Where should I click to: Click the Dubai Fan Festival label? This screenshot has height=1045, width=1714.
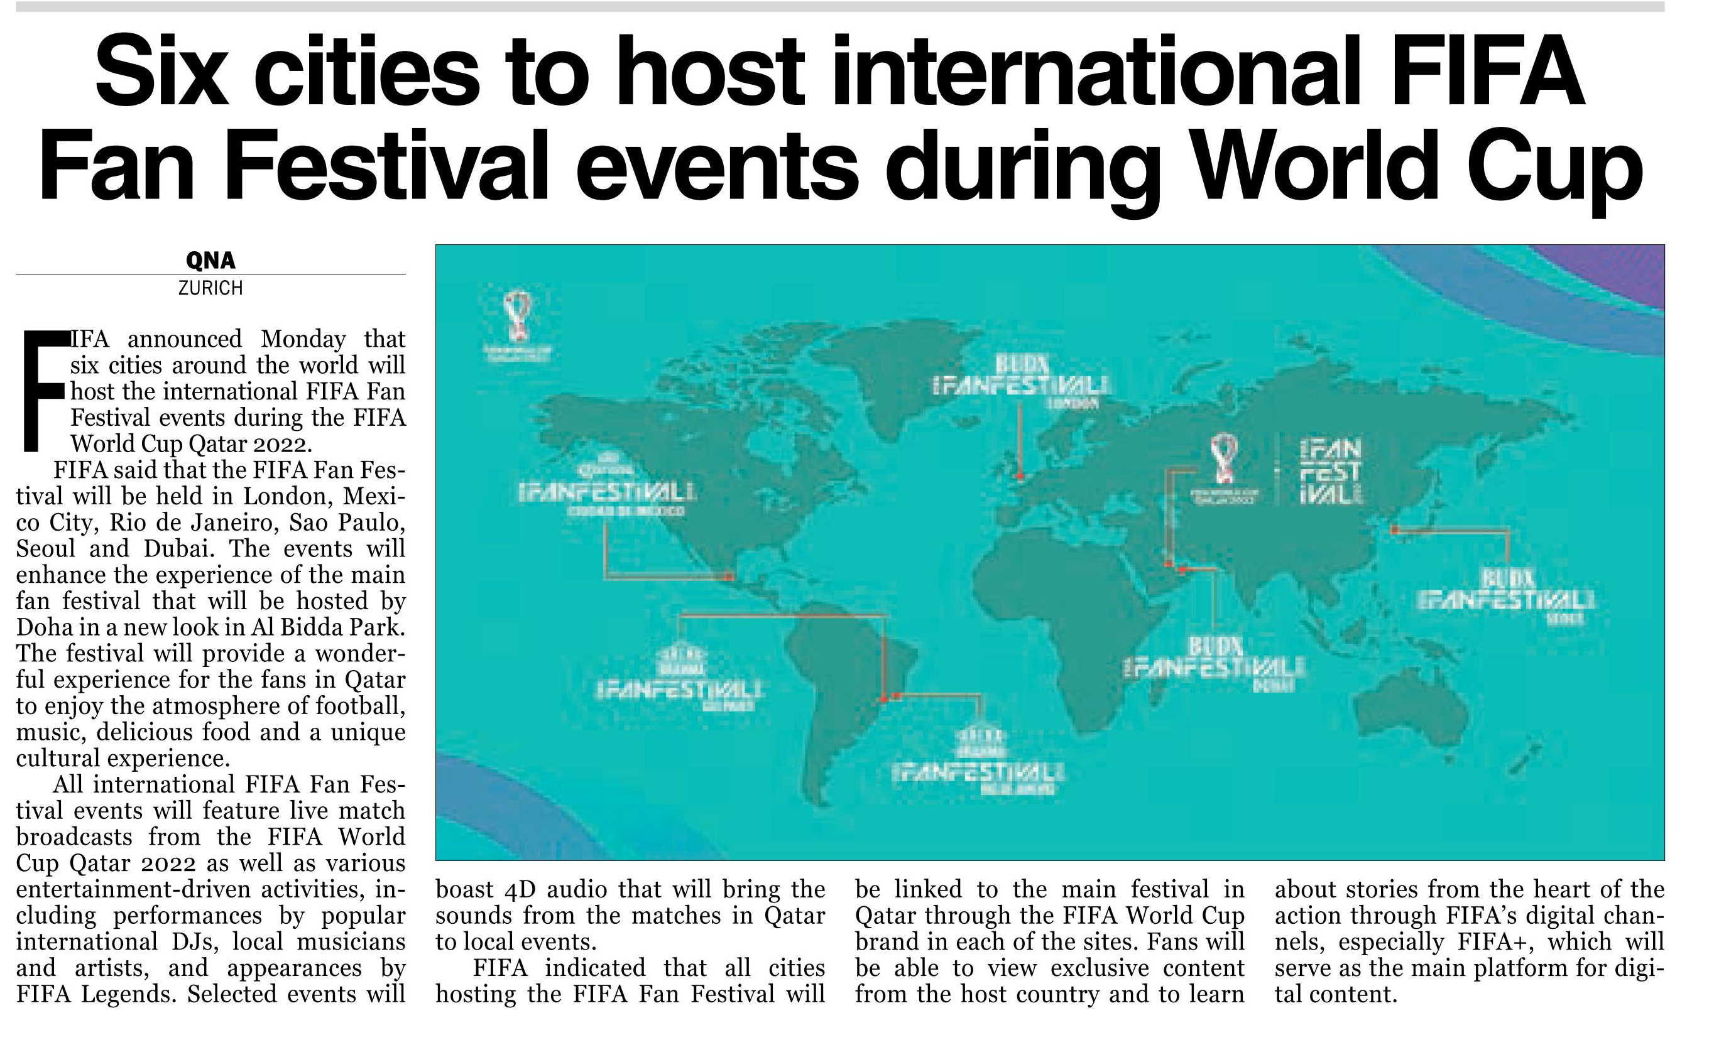click(x=1215, y=664)
